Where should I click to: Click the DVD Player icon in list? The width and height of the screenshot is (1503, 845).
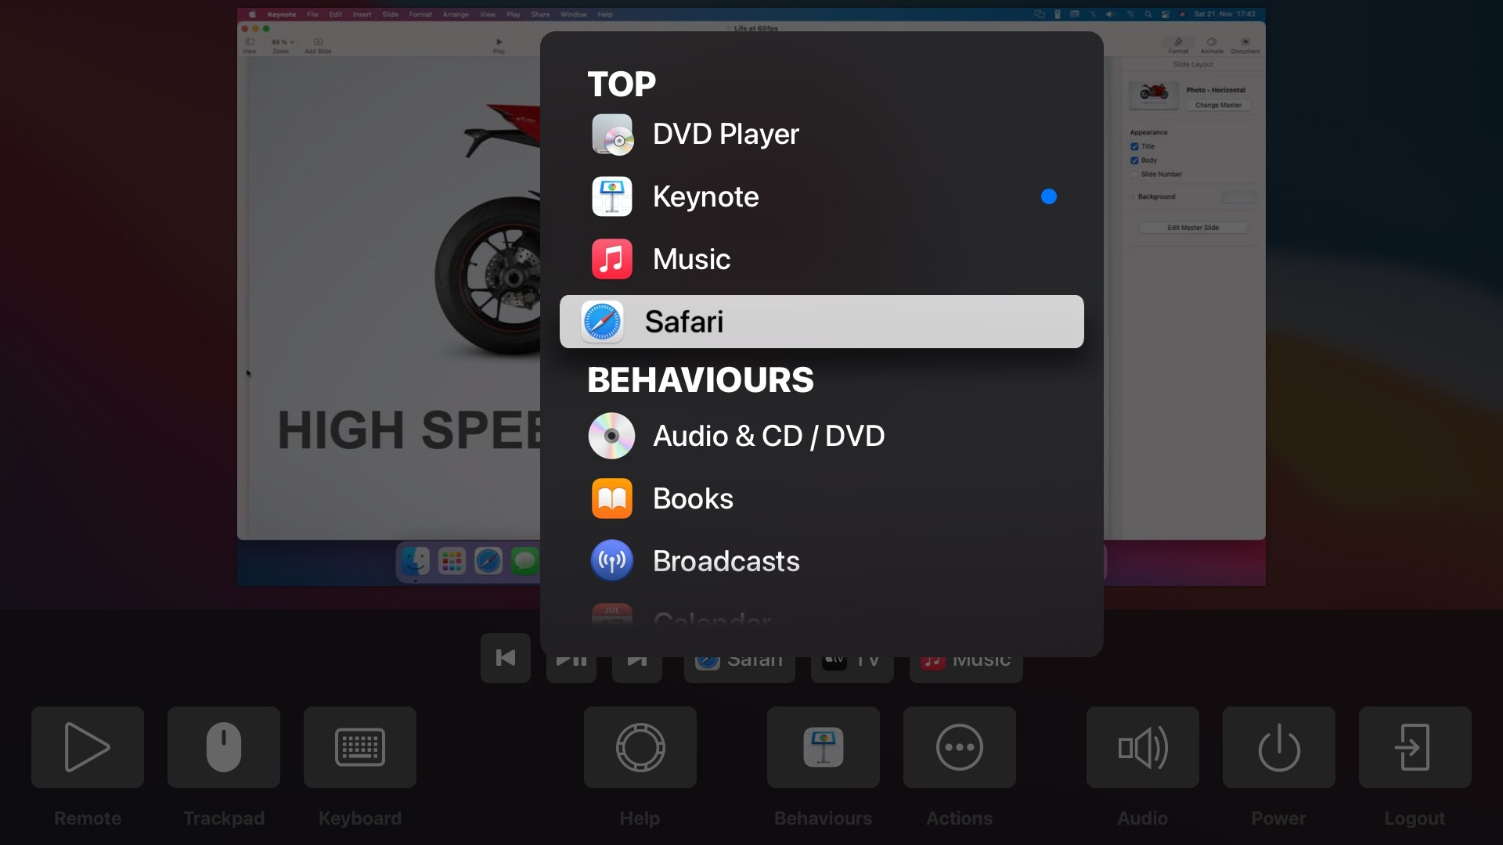coord(611,134)
